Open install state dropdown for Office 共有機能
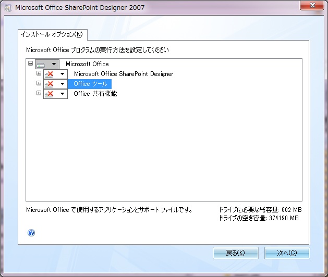 pyautogui.click(x=55, y=94)
